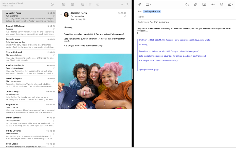Click Jackelyn Perra's avatar in message header
Viewport: 236px width, 148px height.
tap(66, 14)
